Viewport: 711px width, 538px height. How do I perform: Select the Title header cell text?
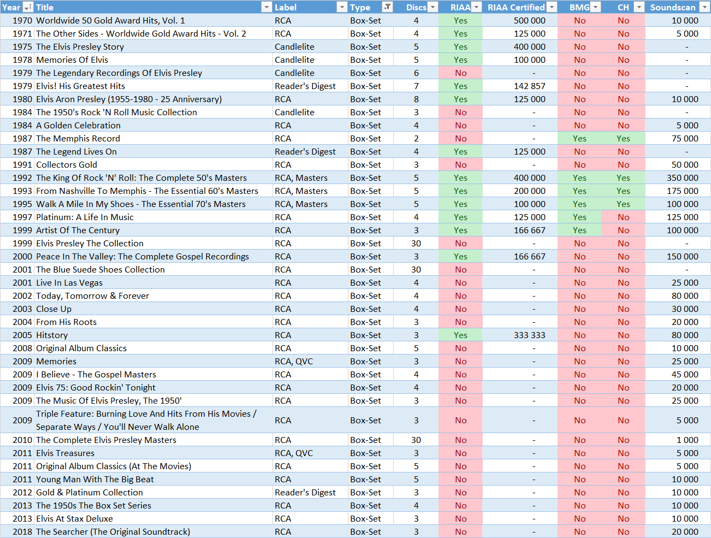click(x=45, y=7)
